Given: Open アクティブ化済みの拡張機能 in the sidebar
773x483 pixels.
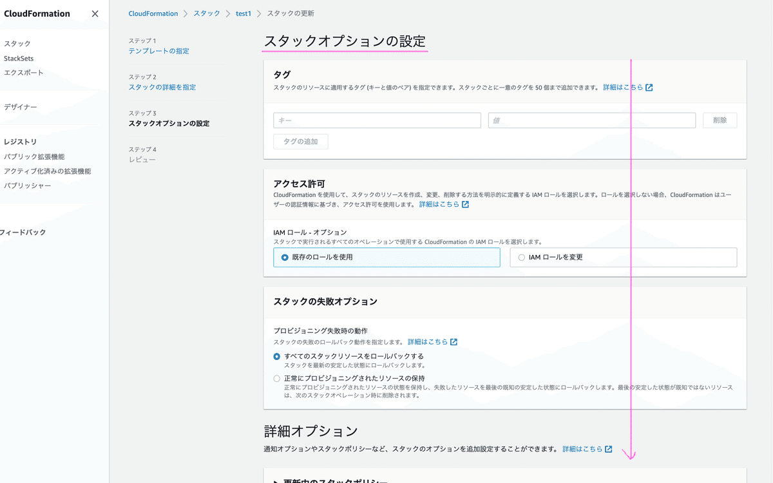Looking at the screenshot, I should pos(48,171).
